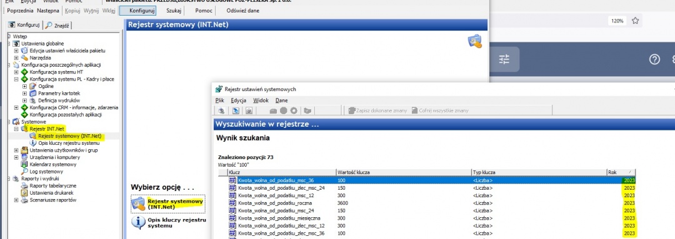
Task: Click the bookmark star icon in browser
Action: tap(636, 21)
